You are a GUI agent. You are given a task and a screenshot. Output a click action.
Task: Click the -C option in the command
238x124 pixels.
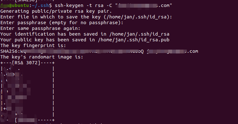(109, 6)
